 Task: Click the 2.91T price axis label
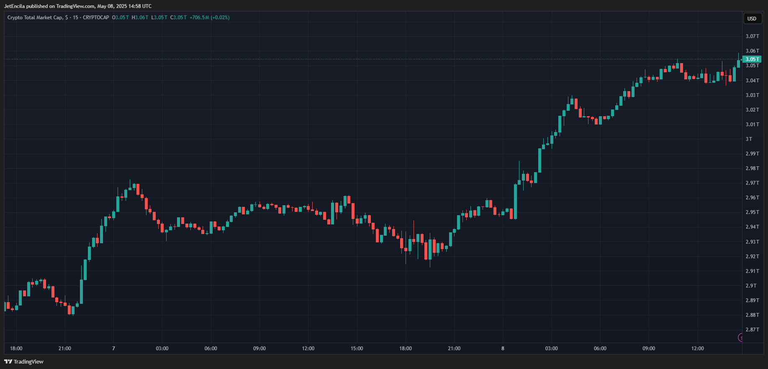click(752, 271)
